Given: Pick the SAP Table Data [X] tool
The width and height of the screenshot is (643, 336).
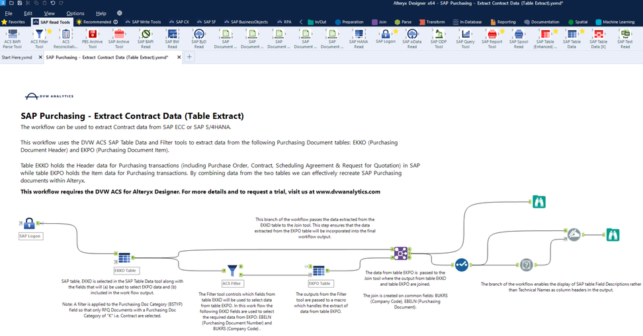Looking at the screenshot, I should pos(599,39).
